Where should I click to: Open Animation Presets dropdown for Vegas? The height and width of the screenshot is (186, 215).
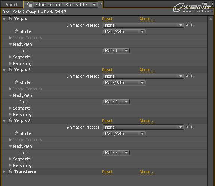143,25
